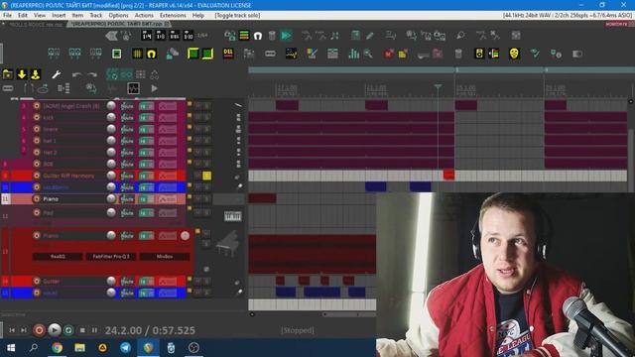Open the MixBox effect

(165, 257)
